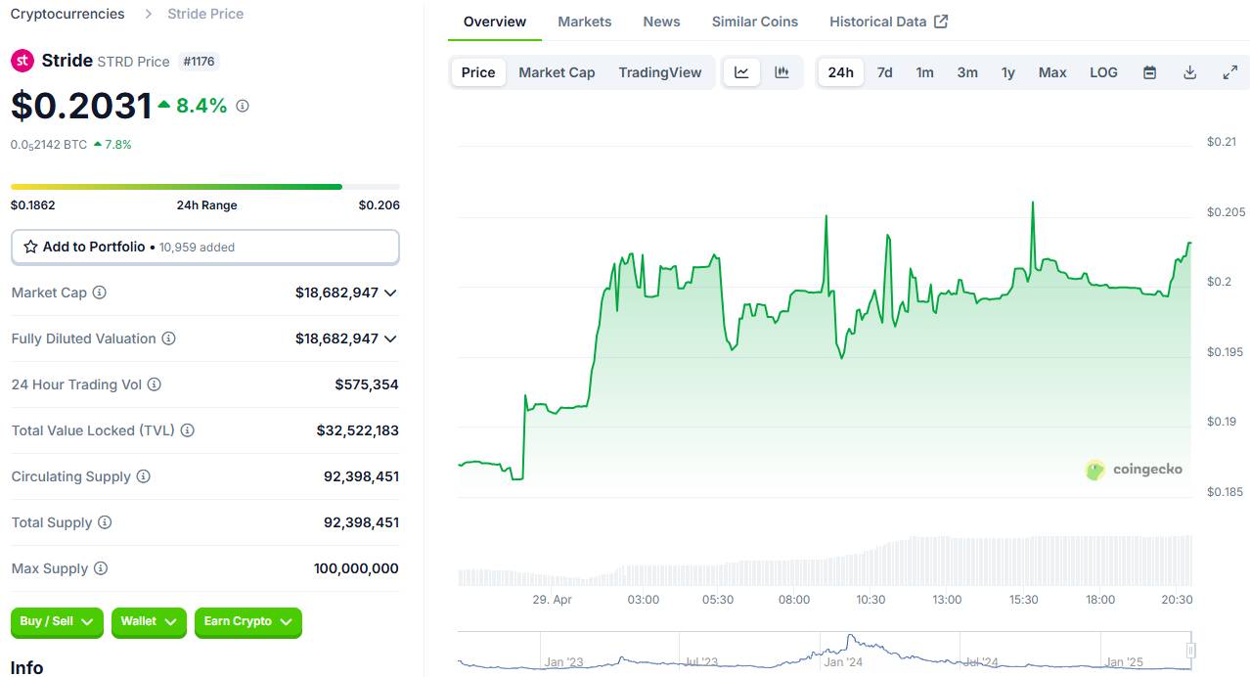This screenshot has width=1250, height=677.
Task: Download the chart data
Action: point(1190,72)
